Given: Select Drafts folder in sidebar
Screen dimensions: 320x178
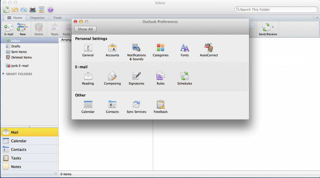Looking at the screenshot, I should click(x=29, y=46).
